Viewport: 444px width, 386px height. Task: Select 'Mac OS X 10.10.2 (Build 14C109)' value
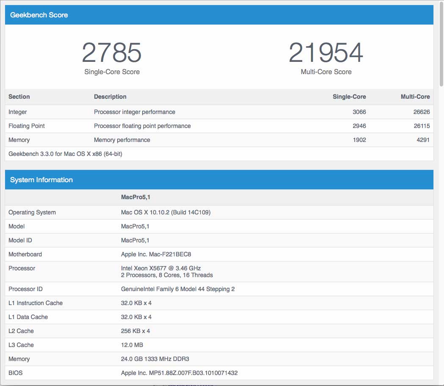coord(165,213)
